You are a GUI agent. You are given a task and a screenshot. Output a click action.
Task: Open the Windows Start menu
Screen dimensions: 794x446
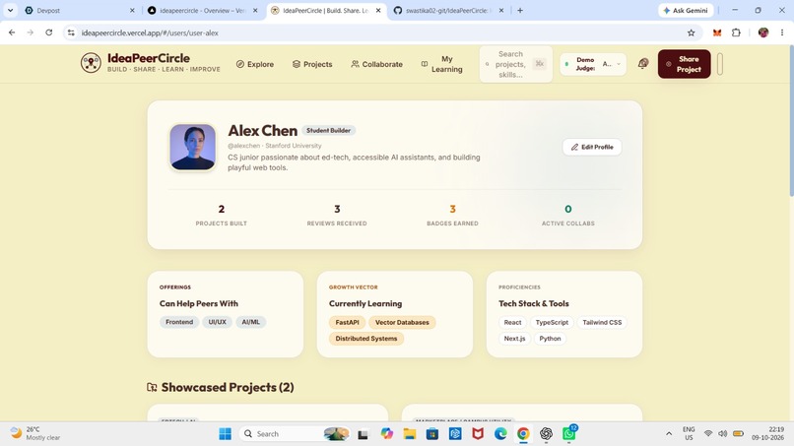(225, 434)
